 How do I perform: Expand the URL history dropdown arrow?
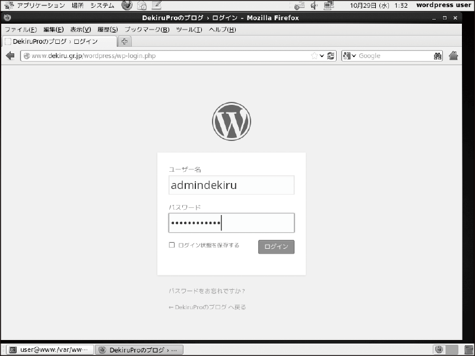322,56
